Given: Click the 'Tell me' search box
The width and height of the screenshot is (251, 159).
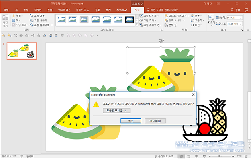Looking at the screenshot, I should (x=162, y=10).
